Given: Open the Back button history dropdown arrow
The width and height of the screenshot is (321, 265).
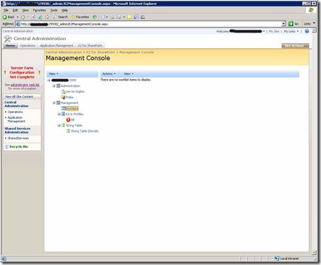Looking at the screenshot, I should (x=18, y=17).
